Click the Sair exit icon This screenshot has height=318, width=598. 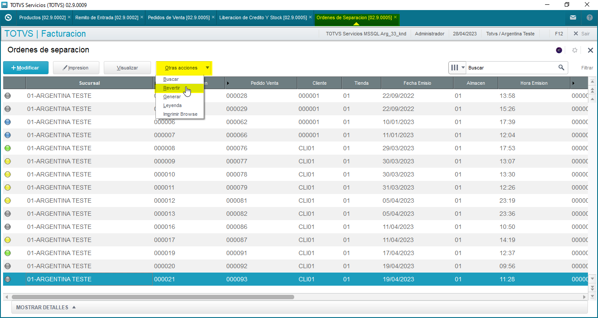pyautogui.click(x=576, y=34)
